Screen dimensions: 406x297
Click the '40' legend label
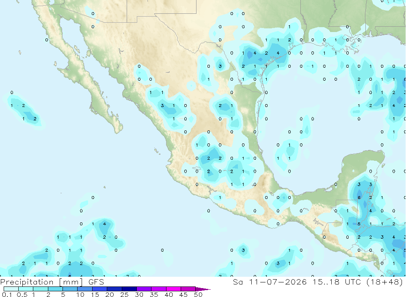click(x=168, y=295)
